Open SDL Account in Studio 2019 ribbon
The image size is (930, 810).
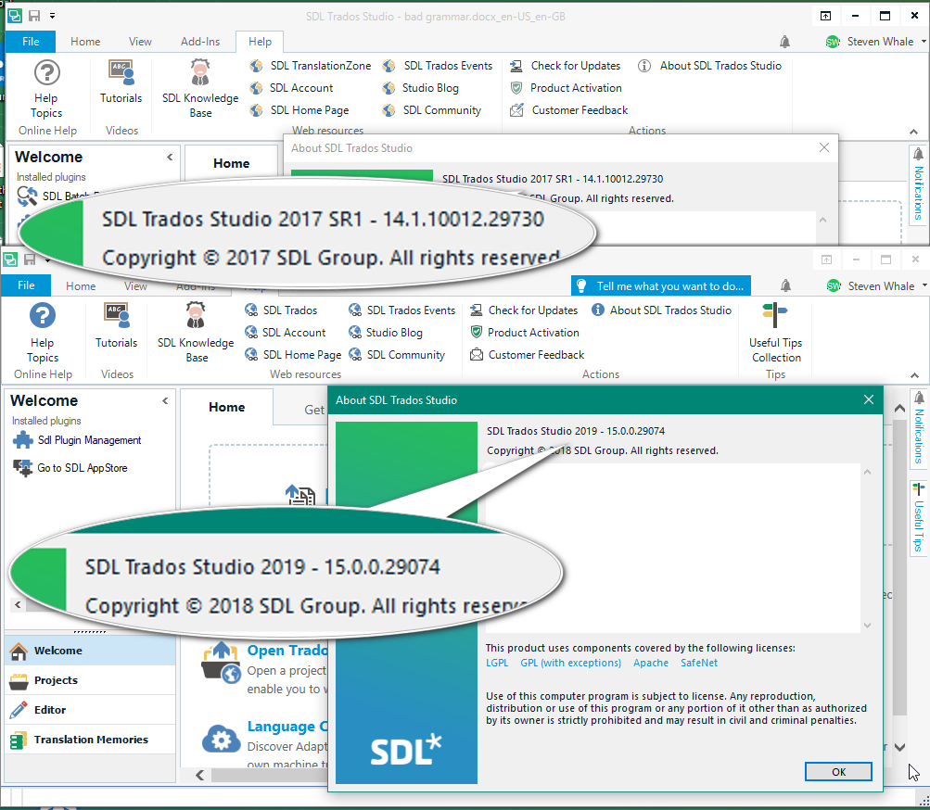(x=286, y=333)
